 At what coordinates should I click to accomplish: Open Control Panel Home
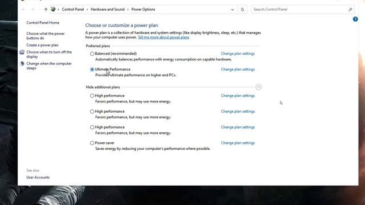coord(43,23)
